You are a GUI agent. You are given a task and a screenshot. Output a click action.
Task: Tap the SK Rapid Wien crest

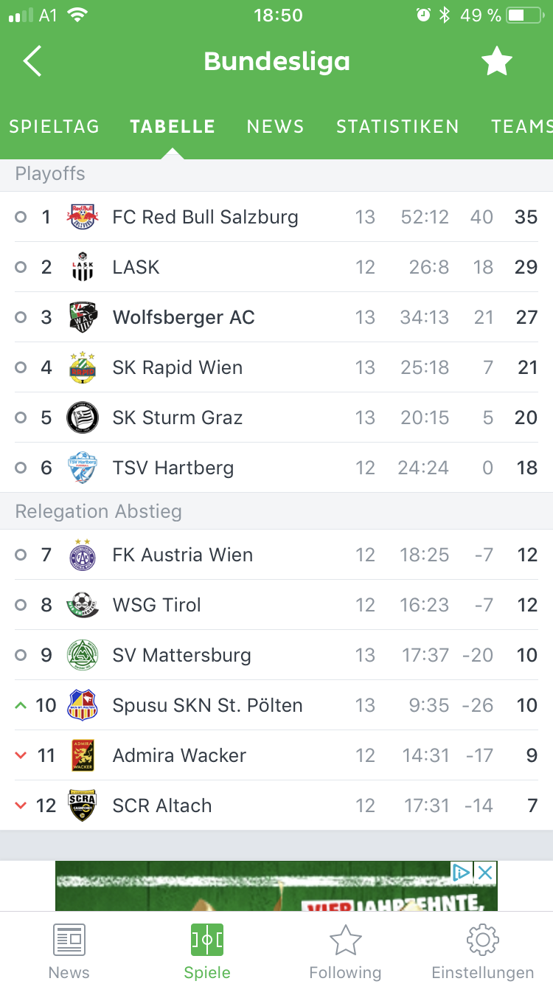pyautogui.click(x=83, y=367)
